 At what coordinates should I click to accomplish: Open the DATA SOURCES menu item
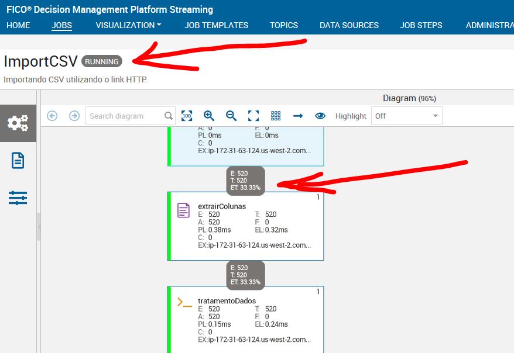tap(349, 25)
